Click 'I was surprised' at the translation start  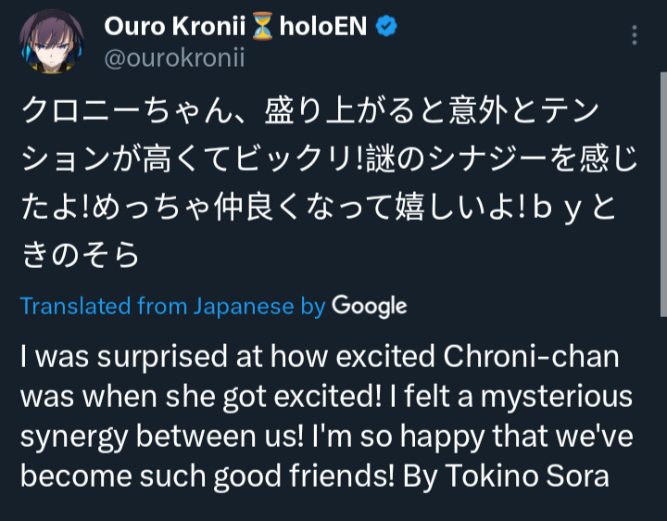[x=124, y=356]
